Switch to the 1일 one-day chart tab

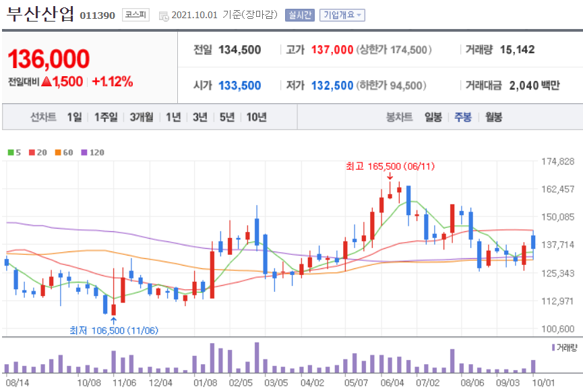pyautogui.click(x=74, y=116)
